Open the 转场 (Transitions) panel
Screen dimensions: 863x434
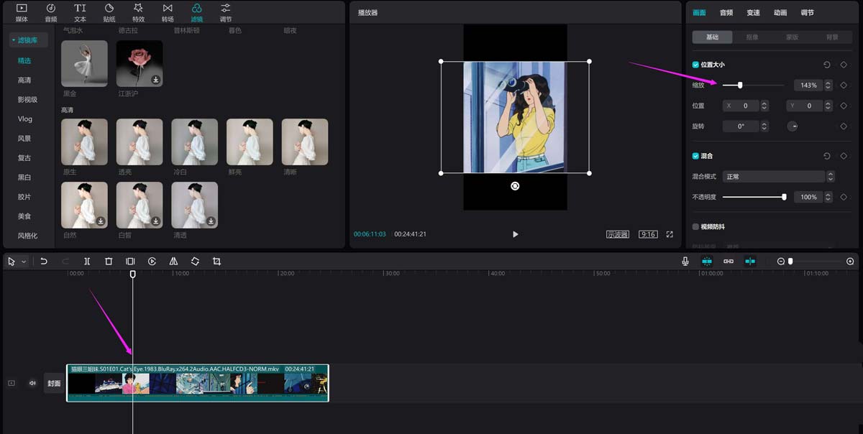pyautogui.click(x=168, y=12)
